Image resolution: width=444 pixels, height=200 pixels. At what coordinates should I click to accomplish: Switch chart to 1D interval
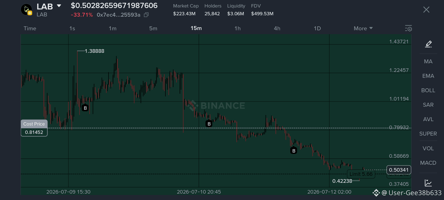click(317, 28)
